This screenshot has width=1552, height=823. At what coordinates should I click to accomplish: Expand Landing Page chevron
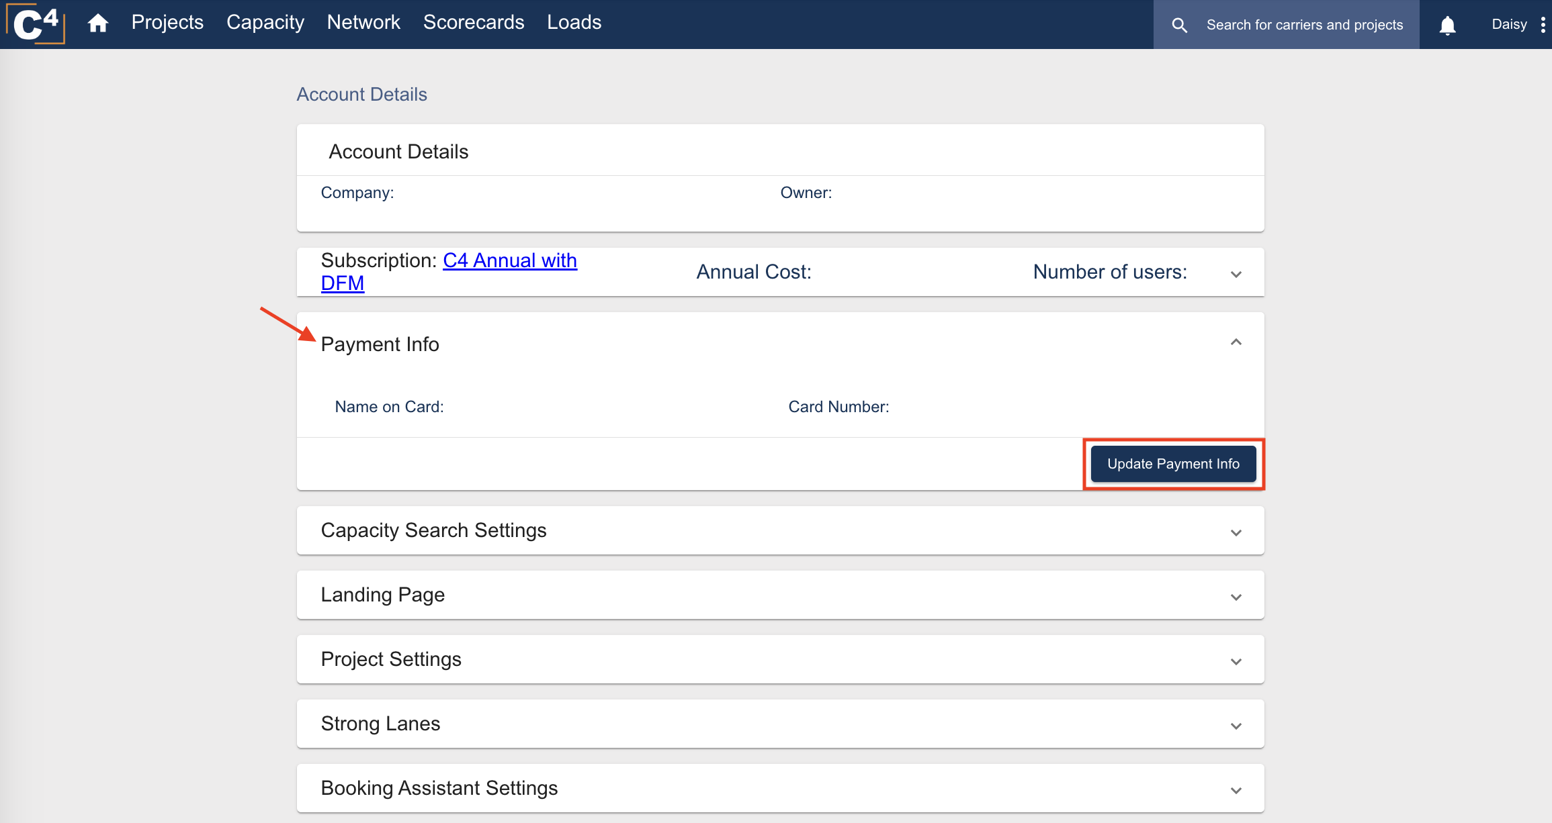[1236, 597]
